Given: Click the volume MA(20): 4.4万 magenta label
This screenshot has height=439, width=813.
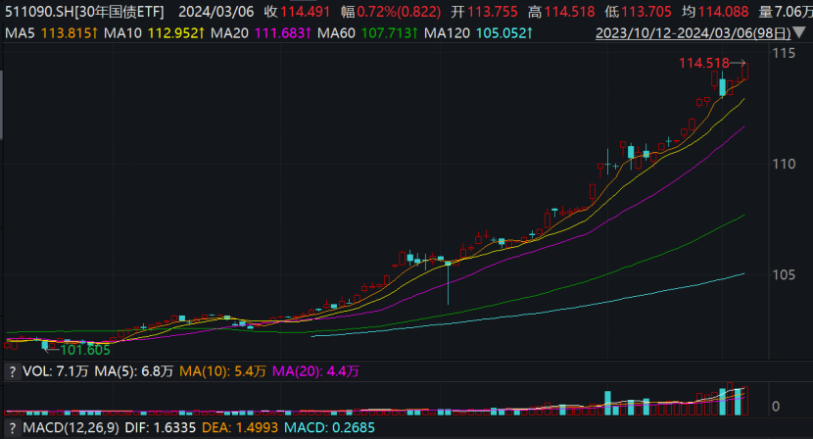Looking at the screenshot, I should (315, 371).
